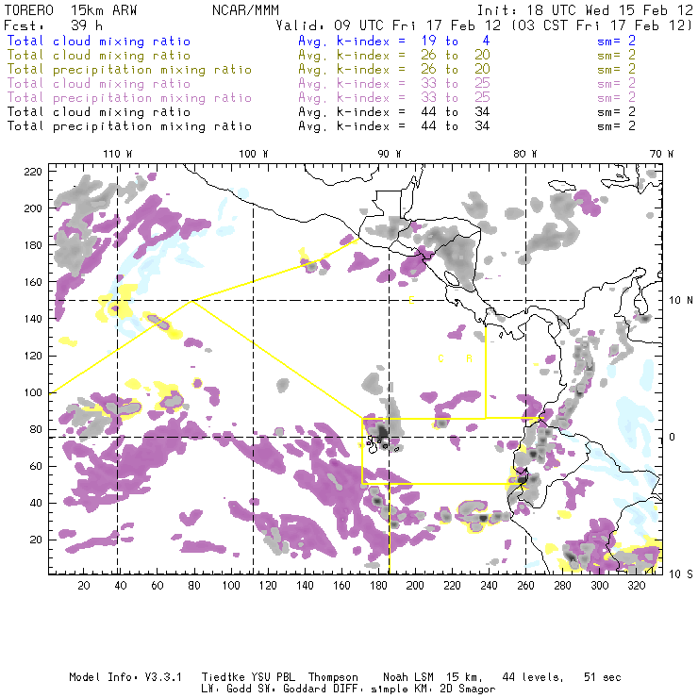Click the "SW: Goddard" radiation text
Viewport: 698px width, 698px height.
(x=292, y=689)
